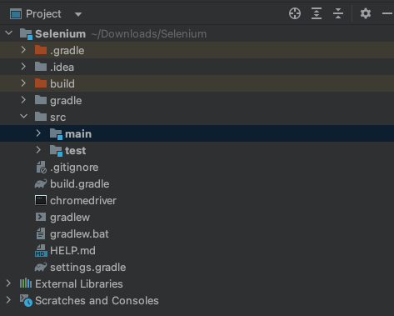Click the chromedriver terminal file icon
The image size is (394, 316).
[x=41, y=200]
